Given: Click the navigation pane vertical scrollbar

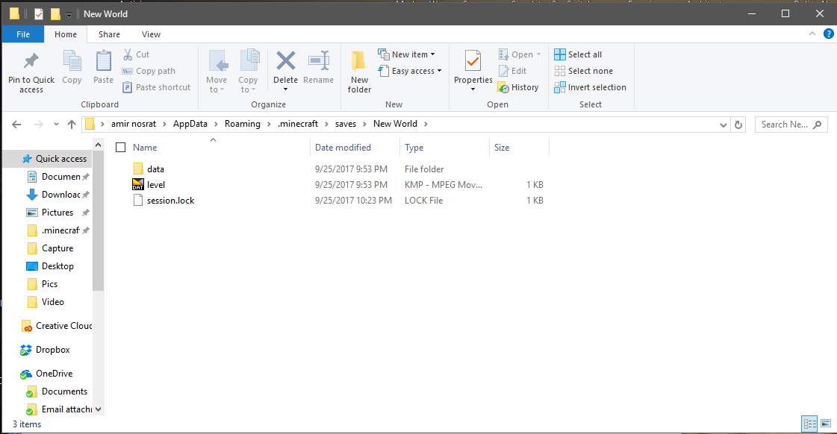Looking at the screenshot, I should point(98,224).
